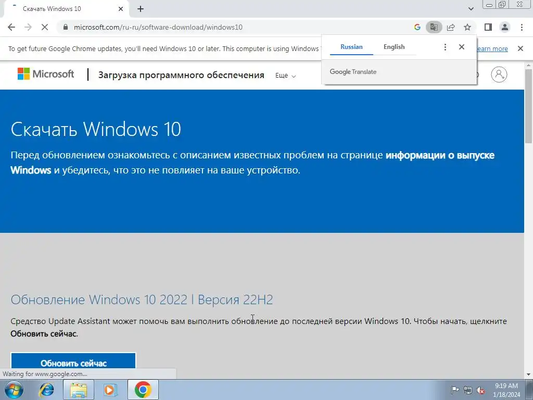533x400 pixels.
Task: Open Action Center flag icon
Action: click(x=454, y=390)
